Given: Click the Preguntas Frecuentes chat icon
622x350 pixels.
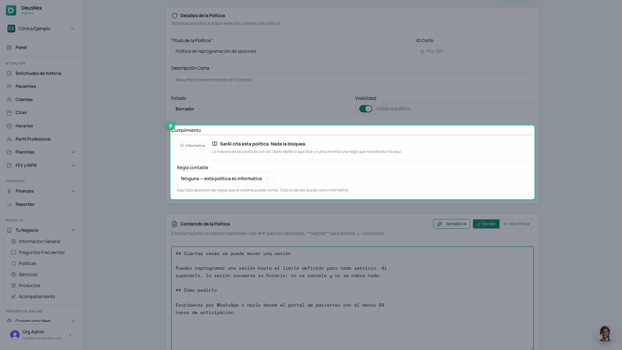Looking at the screenshot, I should pyautogui.click(x=14, y=252).
